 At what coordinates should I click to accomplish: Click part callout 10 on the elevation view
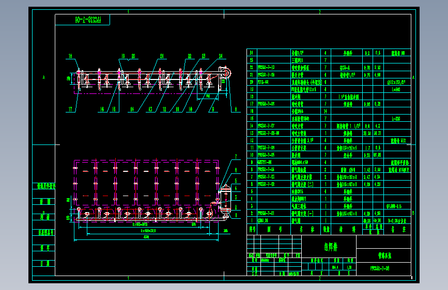coord(191,109)
